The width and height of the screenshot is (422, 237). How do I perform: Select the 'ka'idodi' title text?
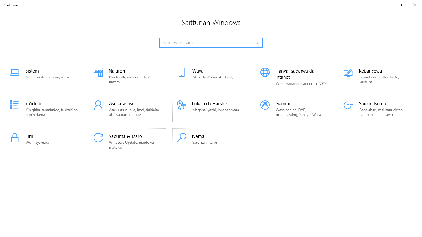click(33, 104)
